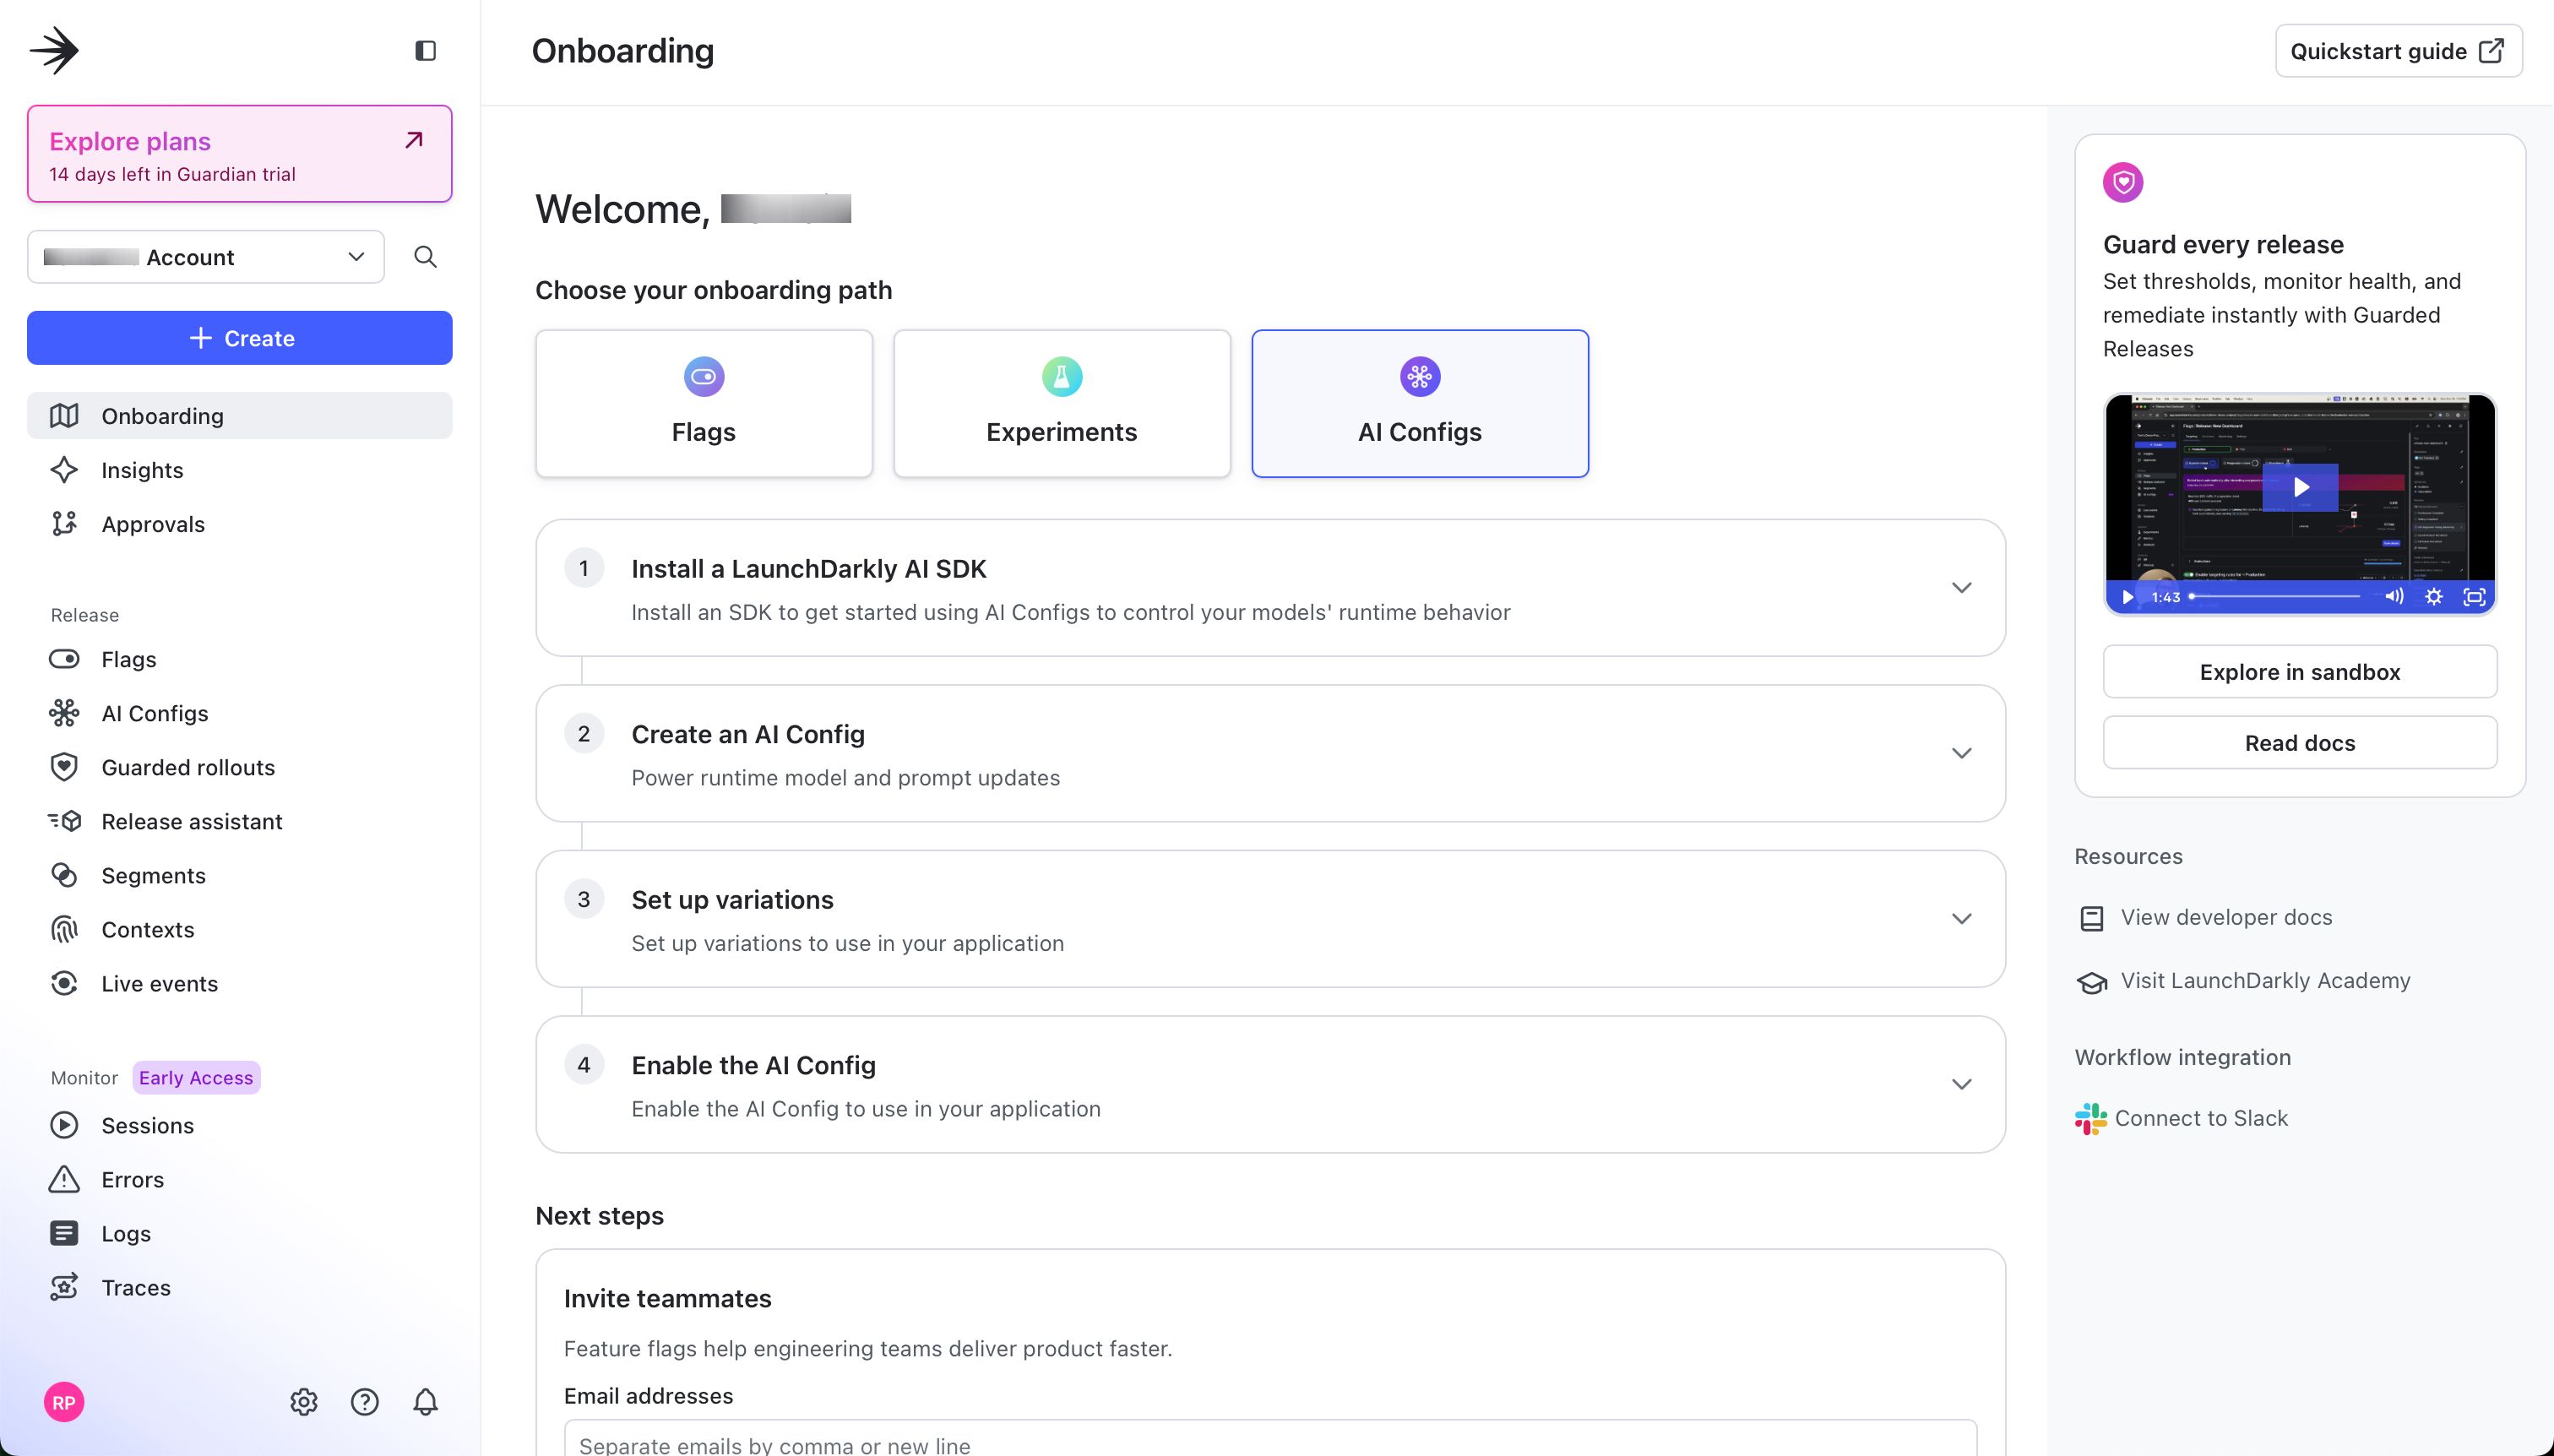This screenshot has height=1456, width=2554.
Task: Play the Guarded Releases video thumbnail
Action: (x=2300, y=487)
